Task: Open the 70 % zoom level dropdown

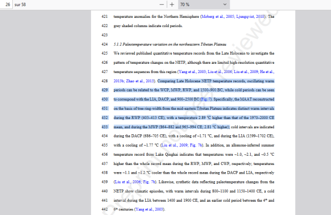Action: click(x=204, y=5)
